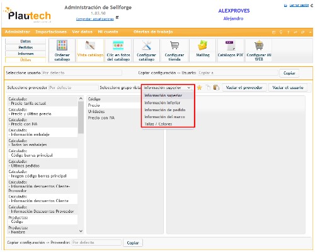315x252 pixels.
Task: Switch to the Pedidos side tab
Action: point(25,47)
